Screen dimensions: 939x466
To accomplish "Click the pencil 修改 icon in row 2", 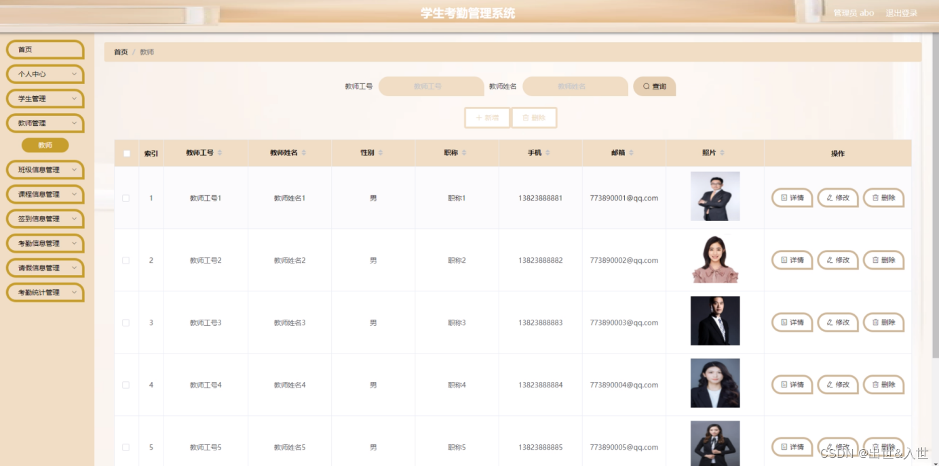I will coord(830,260).
